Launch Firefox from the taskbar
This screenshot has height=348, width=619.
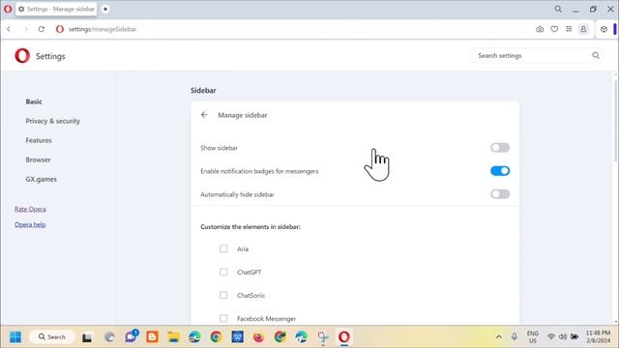click(x=258, y=337)
